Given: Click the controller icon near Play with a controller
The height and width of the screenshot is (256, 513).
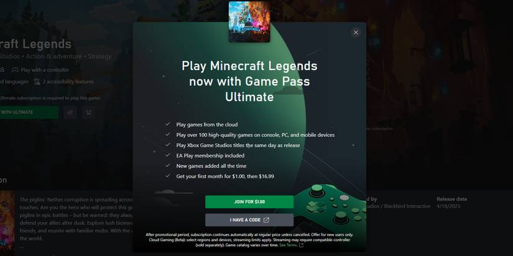Looking at the screenshot, I should 15,70.
